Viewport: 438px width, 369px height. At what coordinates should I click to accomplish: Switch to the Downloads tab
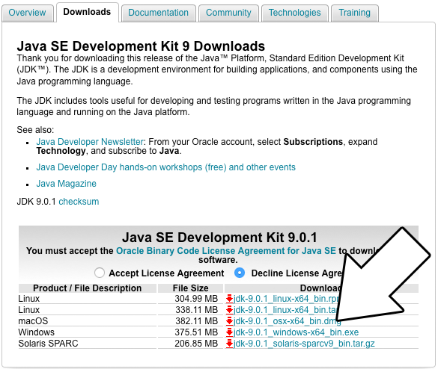pyautogui.click(x=87, y=12)
